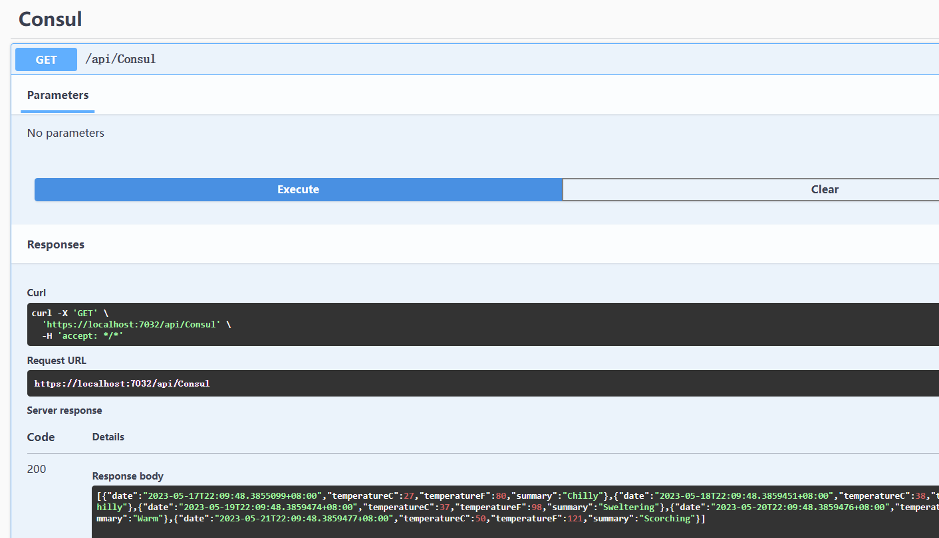Click the Responses section header

55,244
